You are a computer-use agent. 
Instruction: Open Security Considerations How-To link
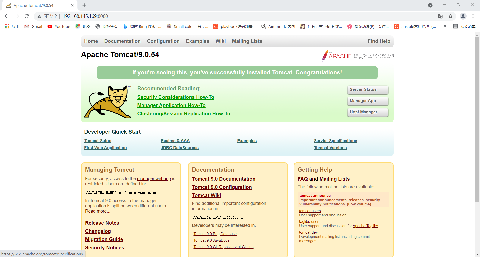[x=176, y=97]
